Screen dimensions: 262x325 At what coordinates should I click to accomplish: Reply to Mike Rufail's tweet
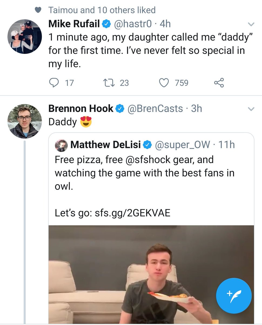[x=55, y=82]
